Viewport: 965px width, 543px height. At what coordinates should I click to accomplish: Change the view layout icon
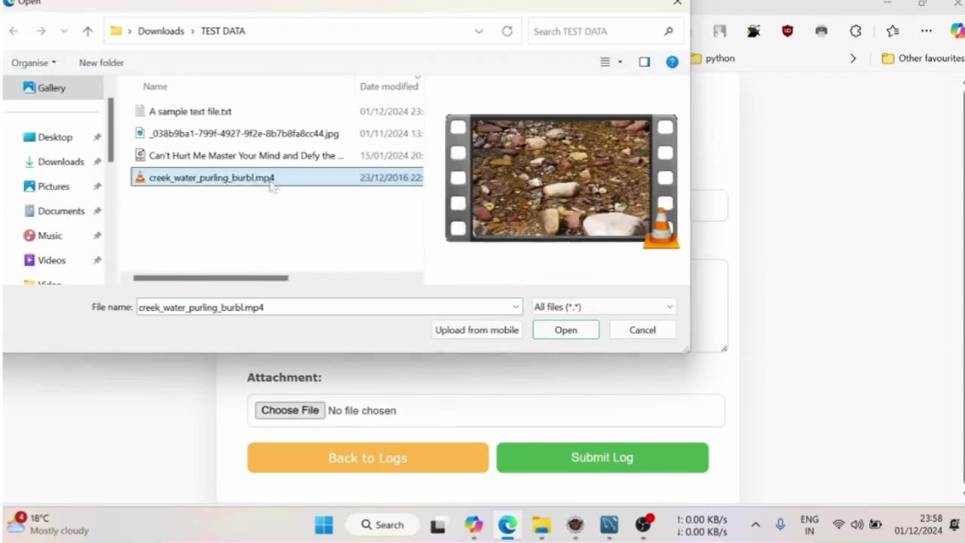pos(605,62)
